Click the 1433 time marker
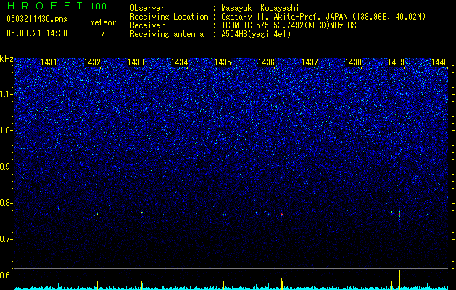Viewport: 456px width, 290px height. [136, 62]
